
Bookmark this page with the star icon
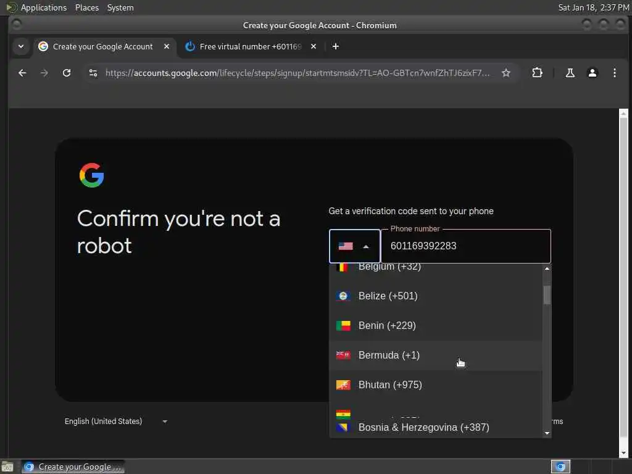[x=506, y=73]
